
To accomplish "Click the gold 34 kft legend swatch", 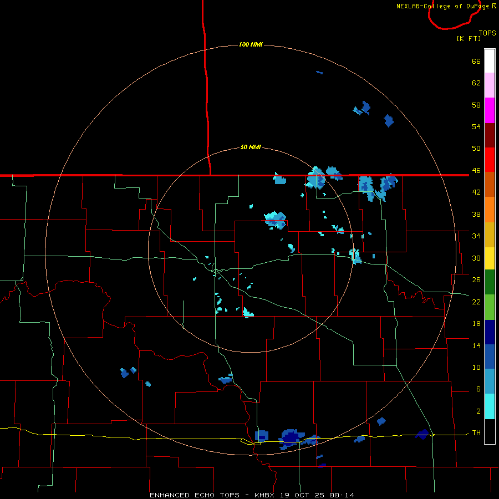I will point(490,235).
